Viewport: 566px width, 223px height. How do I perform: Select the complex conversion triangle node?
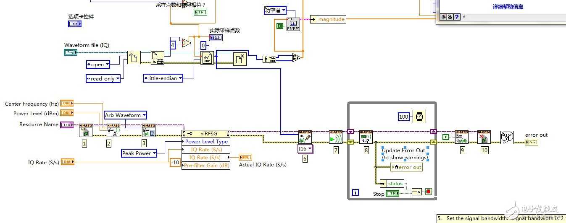coord(297,58)
